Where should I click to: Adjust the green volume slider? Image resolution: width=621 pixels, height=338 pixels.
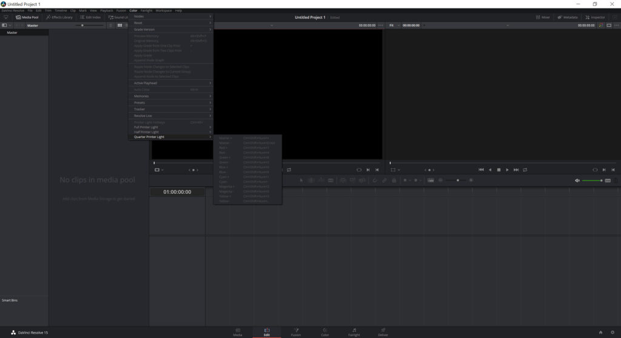592,181
